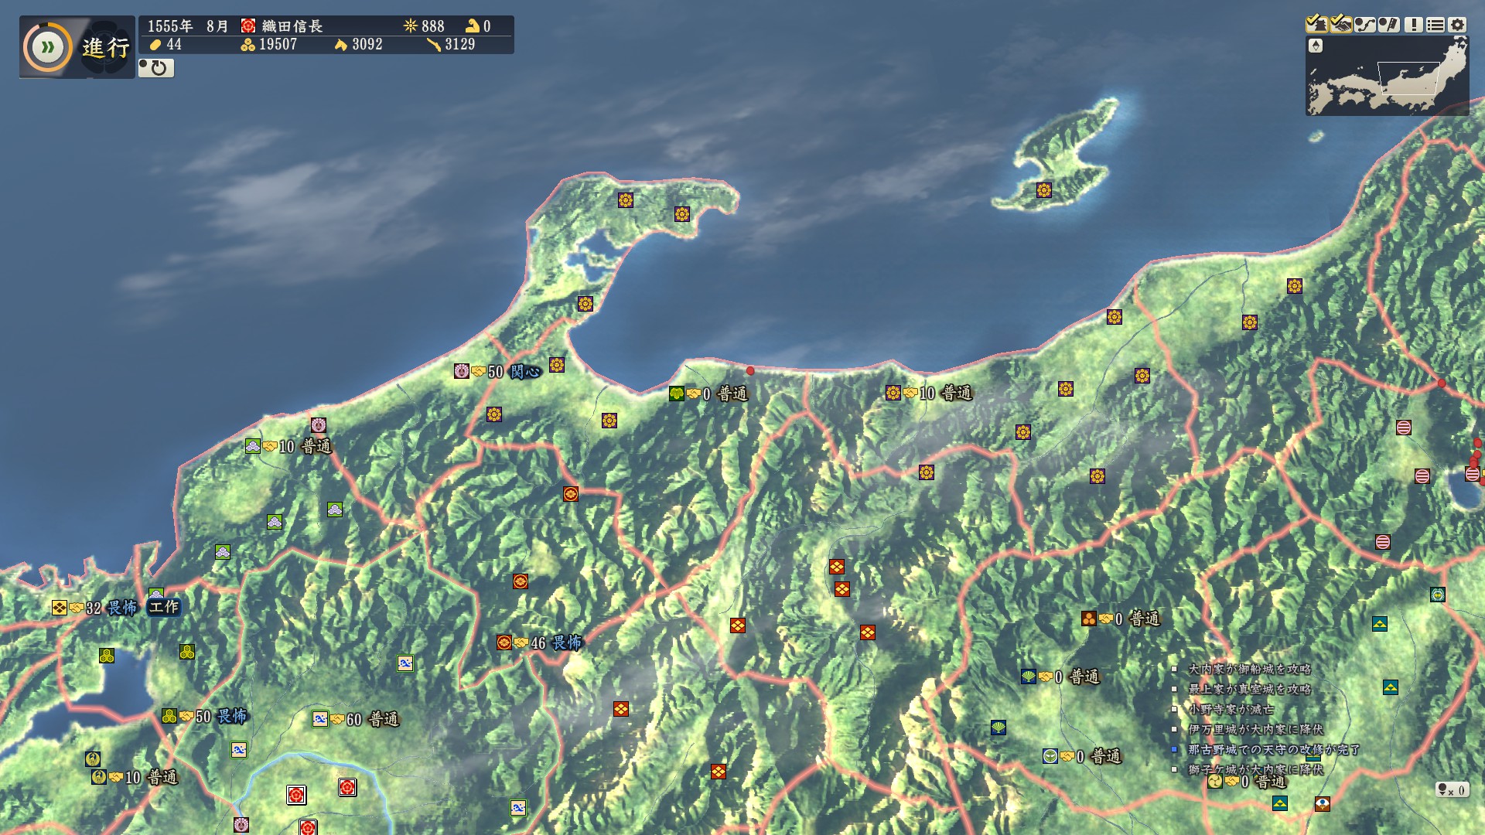Click the log entry 最上家が真室城を攻略
This screenshot has width=1485, height=835.
click(1250, 689)
